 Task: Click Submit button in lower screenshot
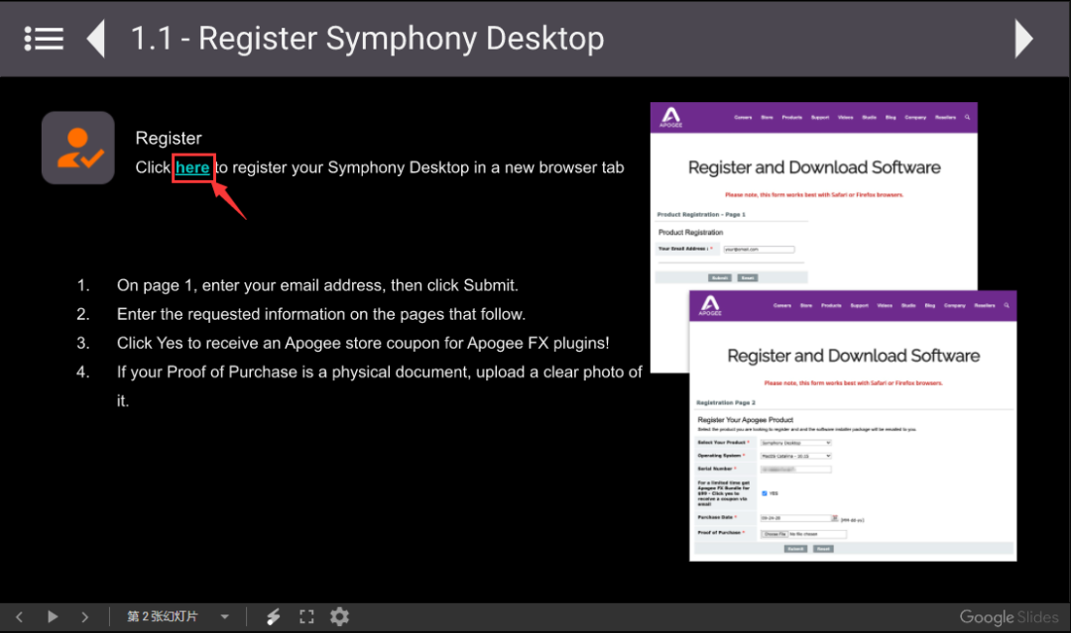pos(795,549)
